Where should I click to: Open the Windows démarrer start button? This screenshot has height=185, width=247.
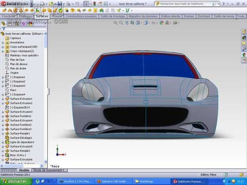tap(16, 181)
